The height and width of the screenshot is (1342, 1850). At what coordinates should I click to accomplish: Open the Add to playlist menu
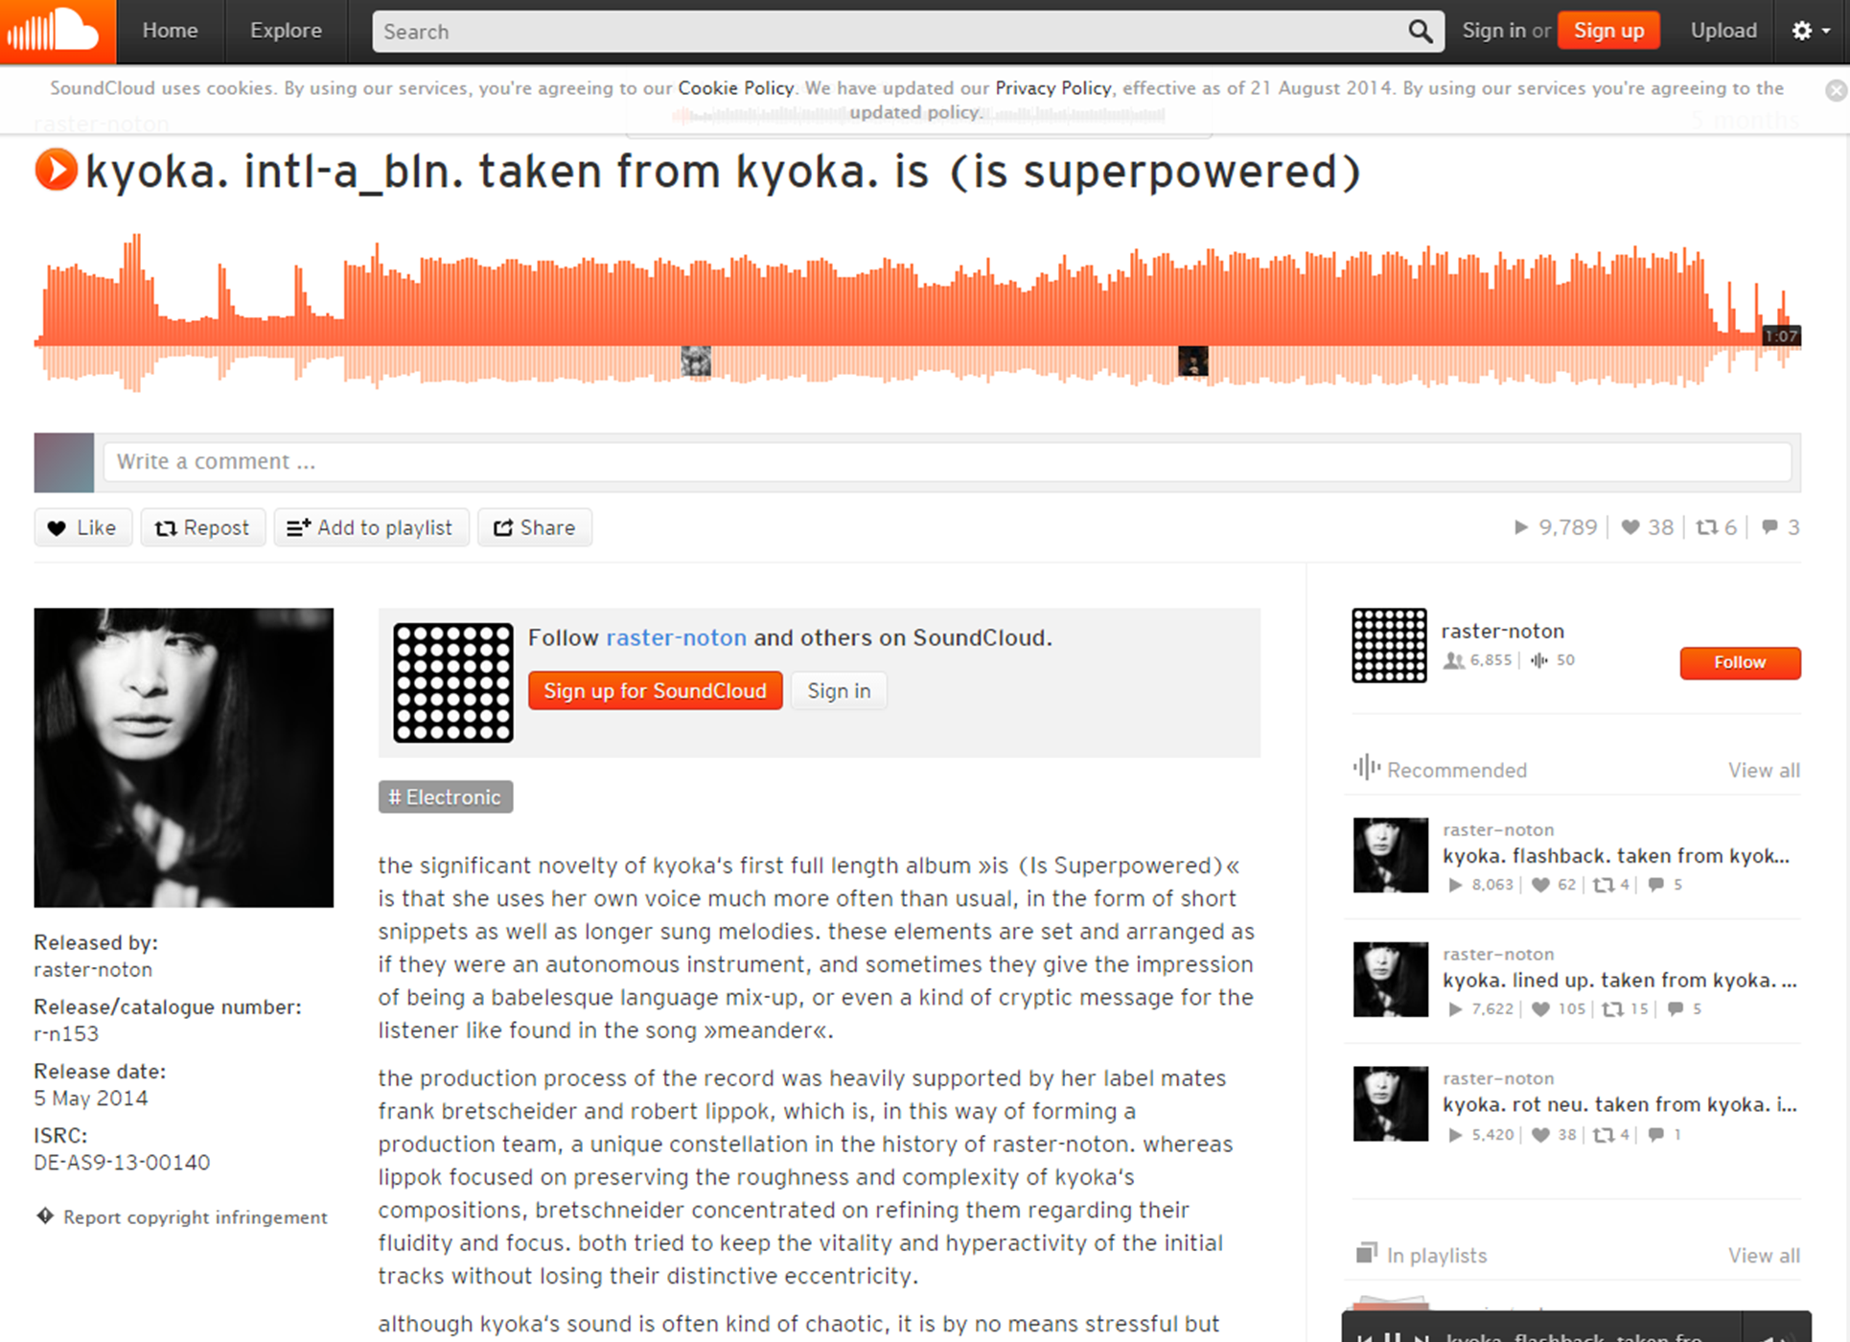point(371,527)
